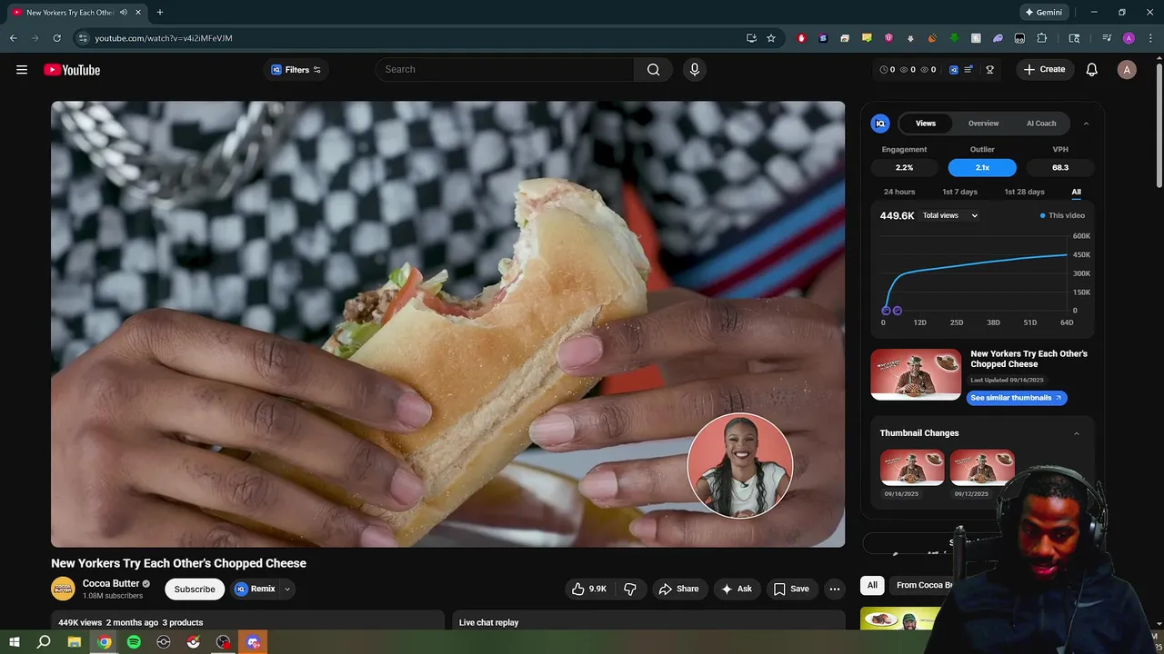This screenshot has width=1164, height=654.
Task: Open the Chrome profile avatar in the toolbar
Action: pyautogui.click(x=1129, y=38)
